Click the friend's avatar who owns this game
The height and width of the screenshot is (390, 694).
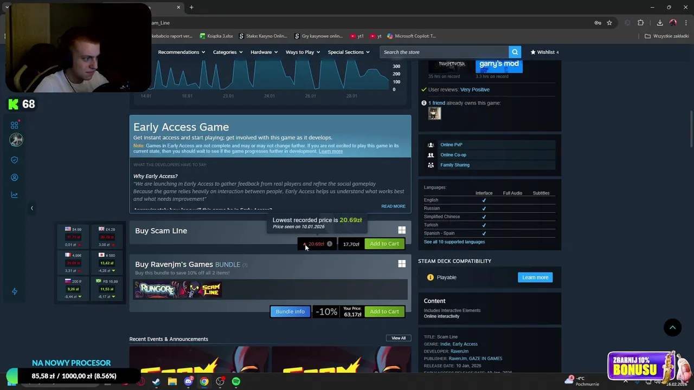(434, 113)
